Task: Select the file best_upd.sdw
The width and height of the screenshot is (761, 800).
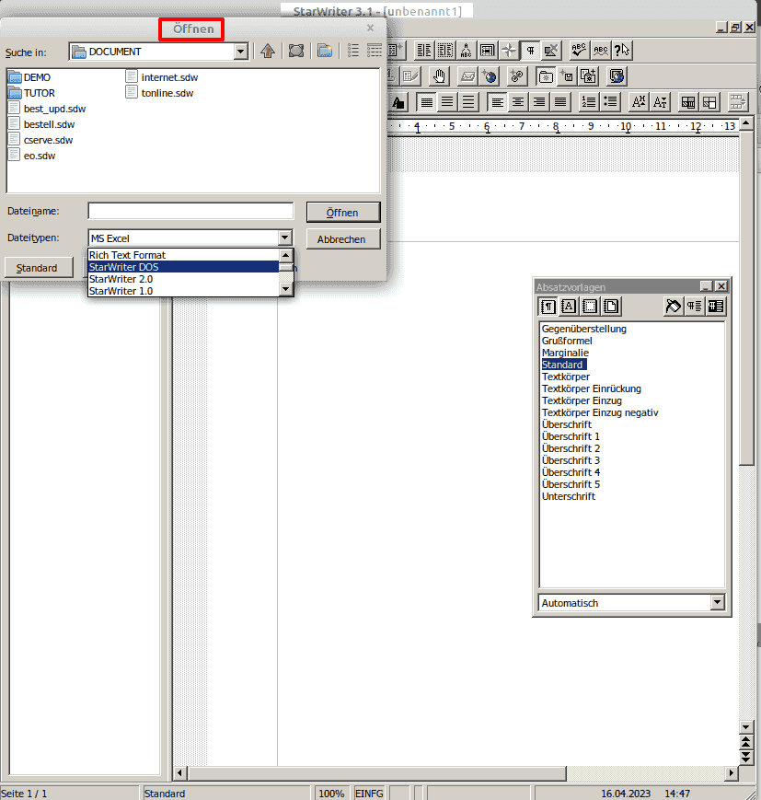Action: 47,109
